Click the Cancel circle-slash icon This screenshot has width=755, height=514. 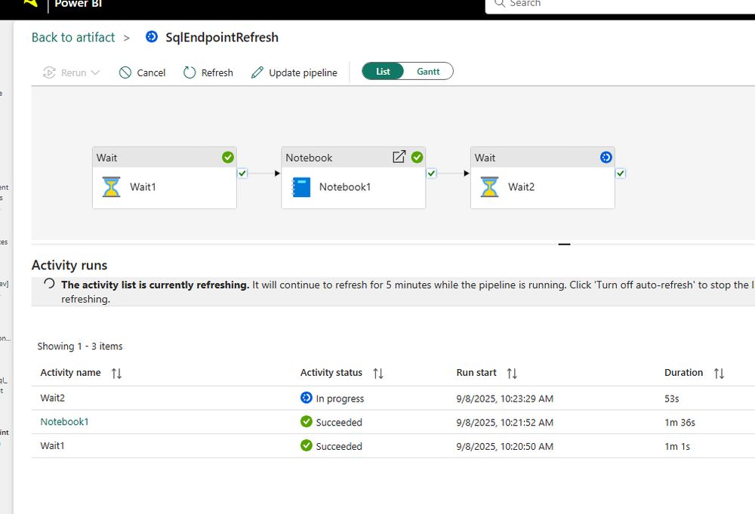125,72
